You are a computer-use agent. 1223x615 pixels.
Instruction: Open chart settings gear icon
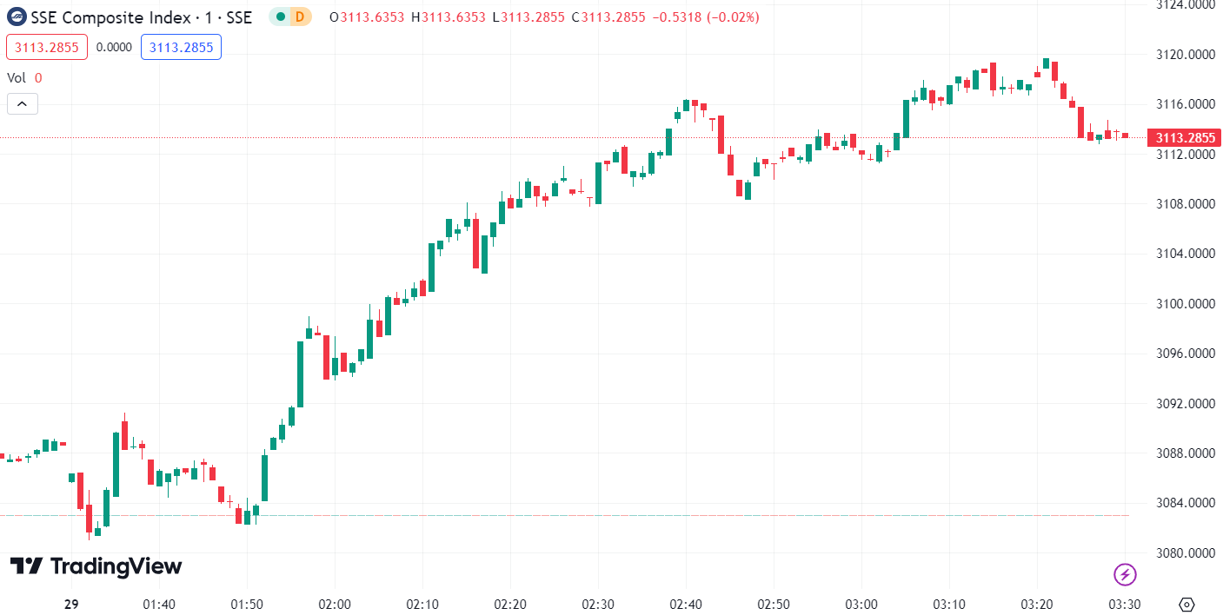[x=1187, y=605]
